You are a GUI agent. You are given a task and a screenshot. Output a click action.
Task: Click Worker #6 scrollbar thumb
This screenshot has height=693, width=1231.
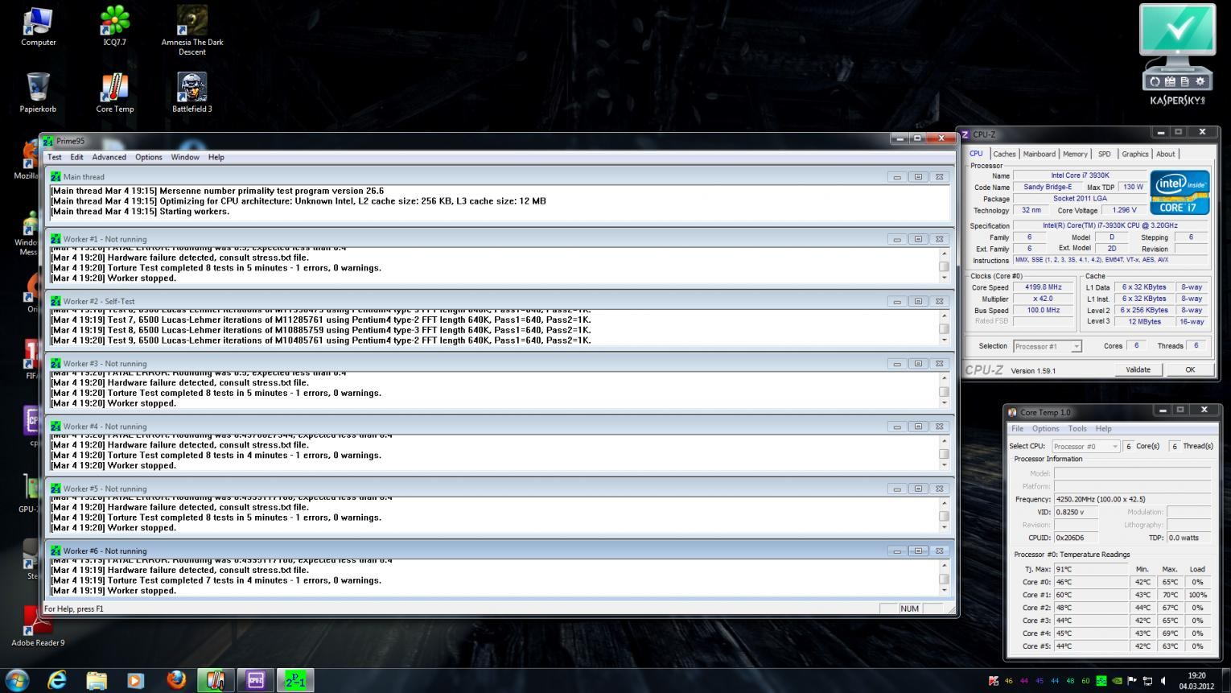[x=945, y=579]
